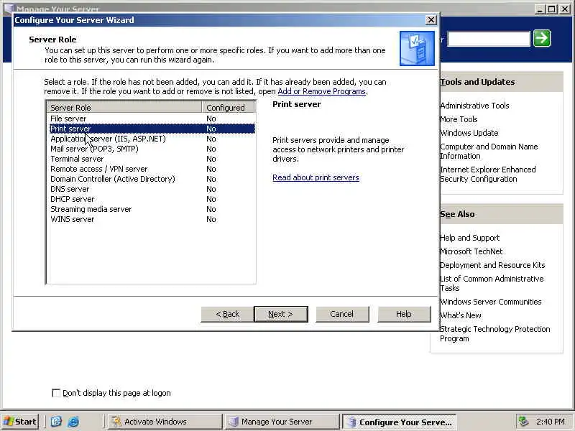Open the Start menu
Viewport: 575px width, 431px height.
click(x=20, y=422)
